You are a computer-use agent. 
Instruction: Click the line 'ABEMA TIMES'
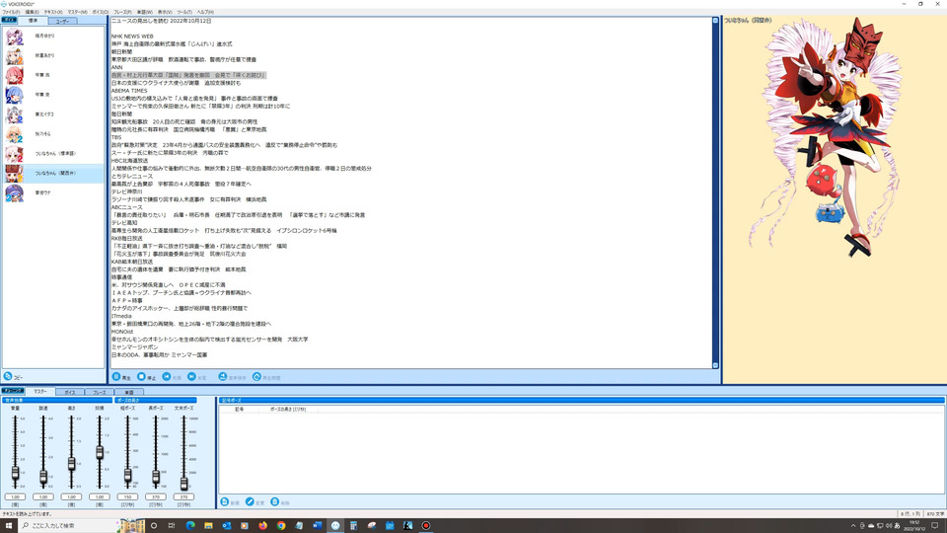(x=129, y=91)
